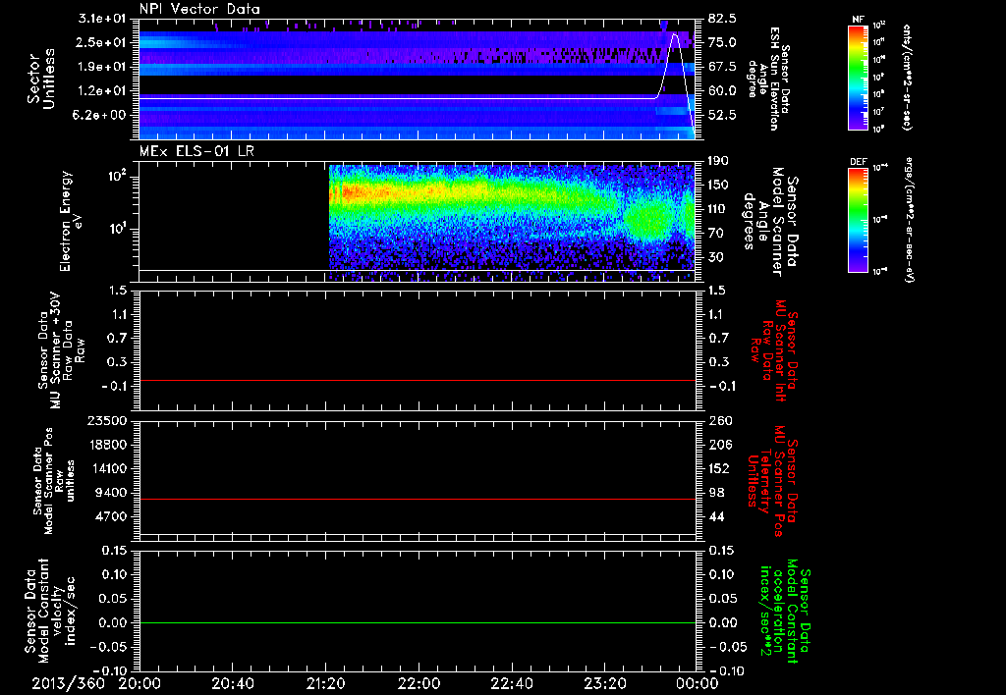
Task: Click the 18800 scanner position tick label
Action: click(x=108, y=445)
